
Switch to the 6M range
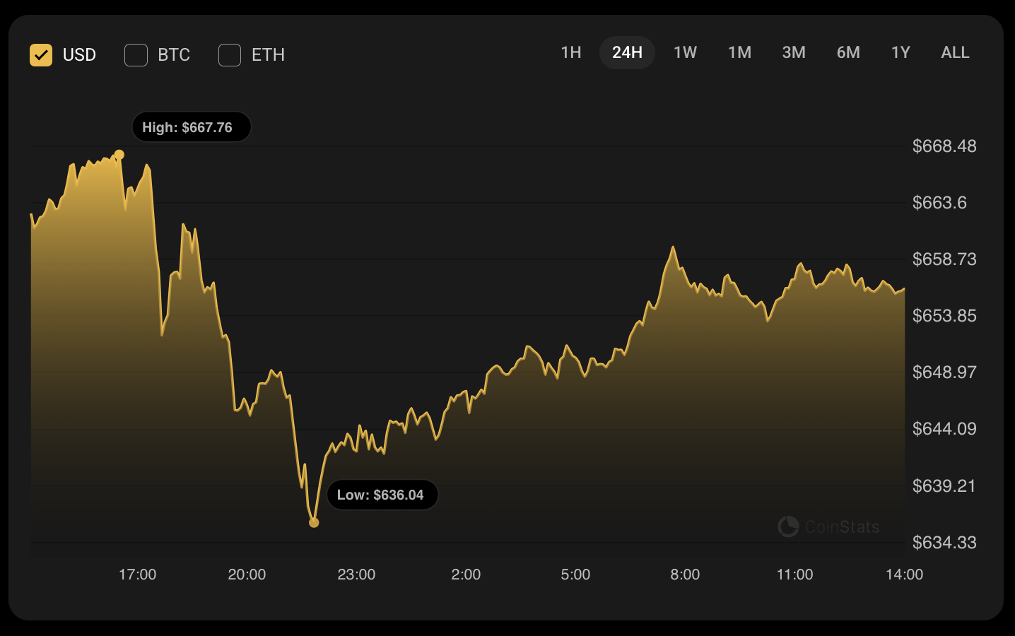pos(848,53)
